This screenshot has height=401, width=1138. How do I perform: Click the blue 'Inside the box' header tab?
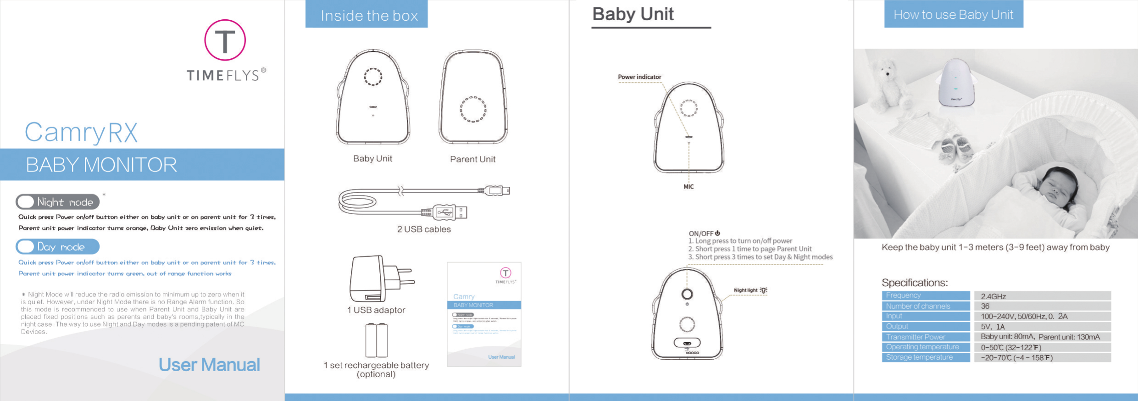366,14
